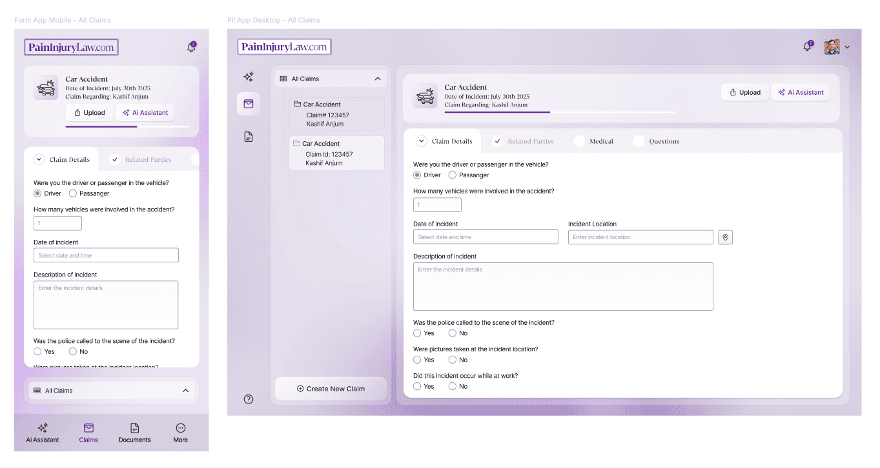This screenshot has height=468, width=880.
Task: Select the Claims inbox icon in desktop sidebar
Action: pos(249,104)
